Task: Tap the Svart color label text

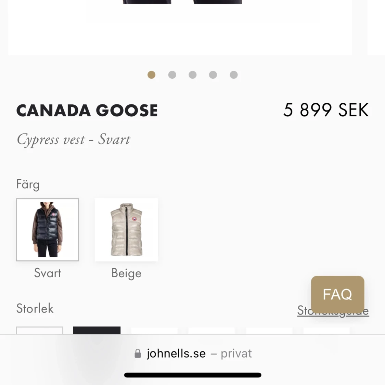Action: pos(48,273)
